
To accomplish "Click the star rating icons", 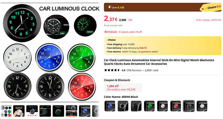I will tap(112, 70).
